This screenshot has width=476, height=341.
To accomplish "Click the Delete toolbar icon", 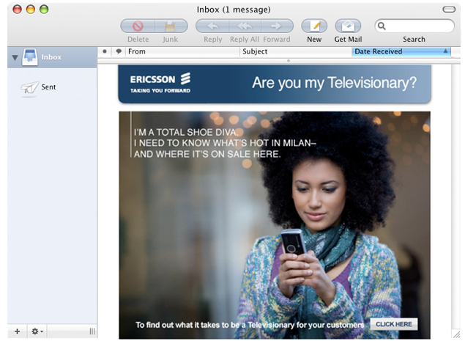I will pyautogui.click(x=138, y=26).
